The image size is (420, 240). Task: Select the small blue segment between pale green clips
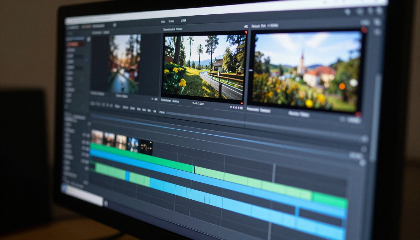127,176
